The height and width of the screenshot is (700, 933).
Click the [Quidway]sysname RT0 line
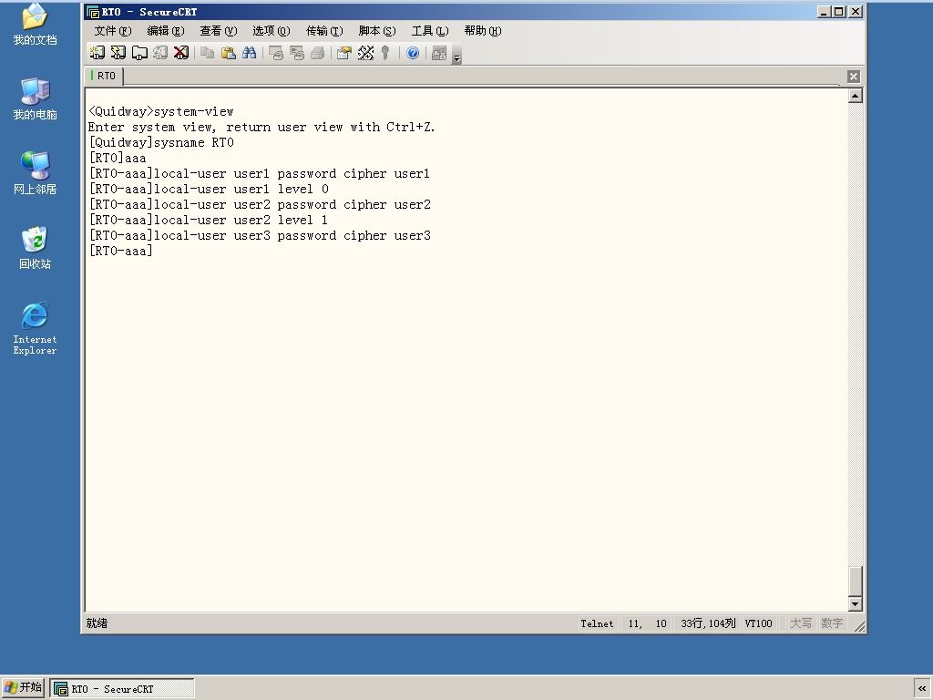point(160,142)
